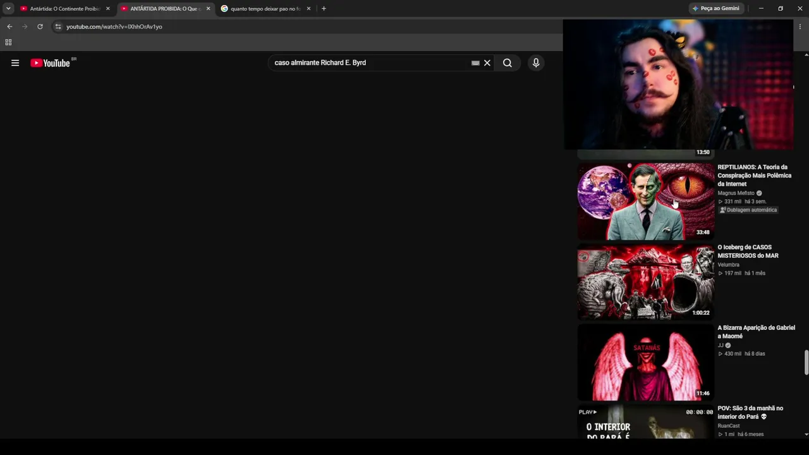Image resolution: width=809 pixels, height=455 pixels.
Task: Click the '430 mil' view count
Action: [733, 354]
